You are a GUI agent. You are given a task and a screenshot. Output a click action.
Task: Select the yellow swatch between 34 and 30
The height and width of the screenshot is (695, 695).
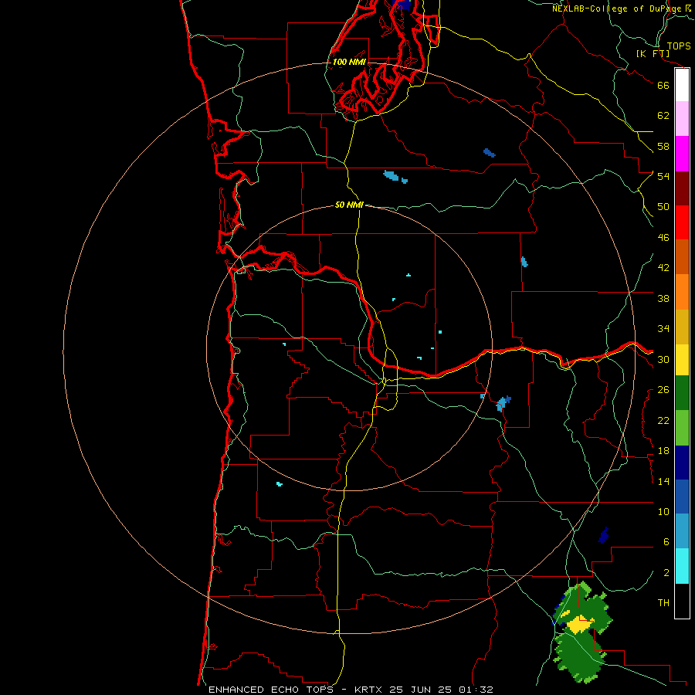pyautogui.click(x=682, y=360)
